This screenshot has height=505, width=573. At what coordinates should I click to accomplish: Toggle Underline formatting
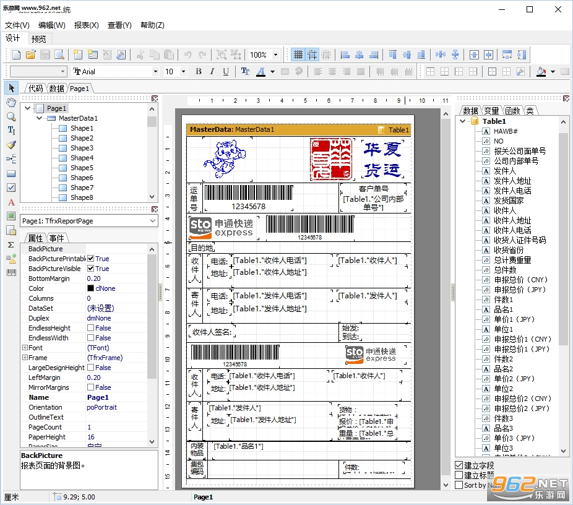click(226, 72)
